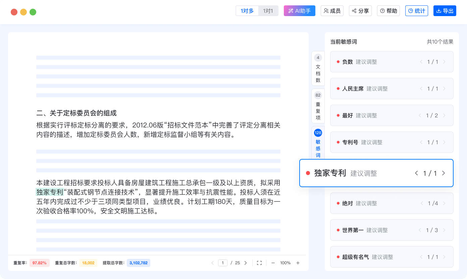The width and height of the screenshot is (467, 279).
Task: Click the highlighted 独家专利 in document
Action: point(50,192)
